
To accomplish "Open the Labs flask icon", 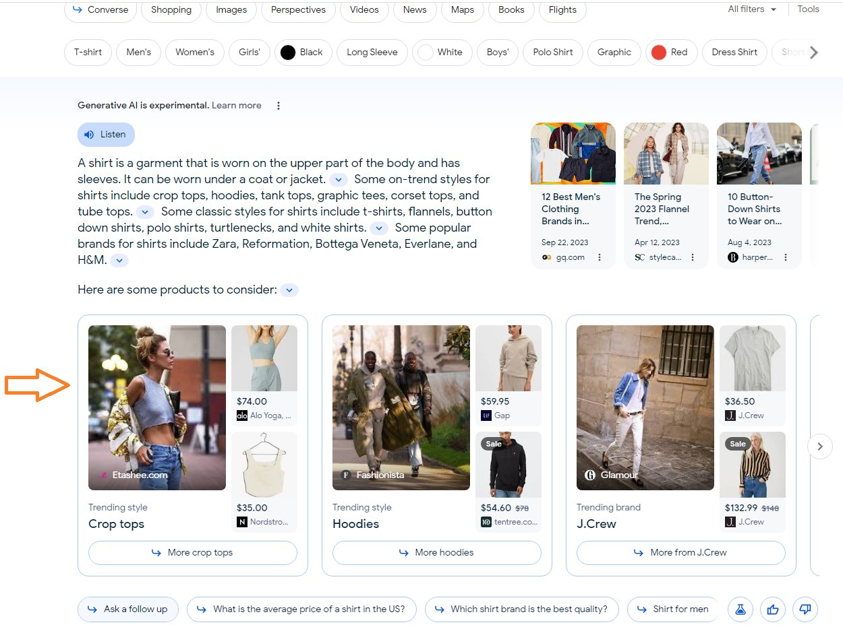I will point(740,609).
